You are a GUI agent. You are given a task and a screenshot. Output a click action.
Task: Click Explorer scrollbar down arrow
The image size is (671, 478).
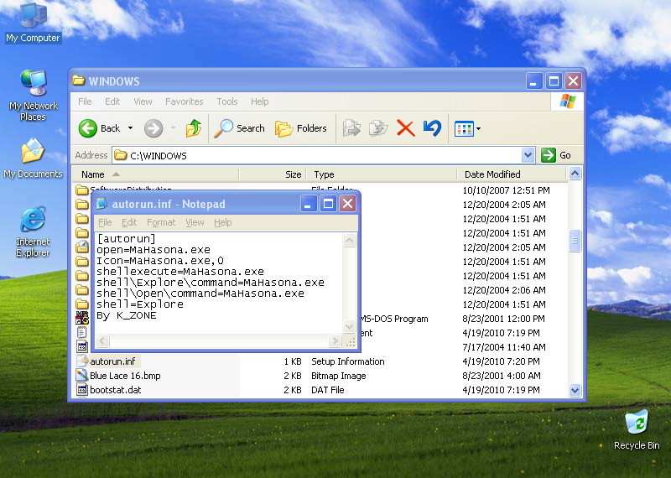point(575,390)
